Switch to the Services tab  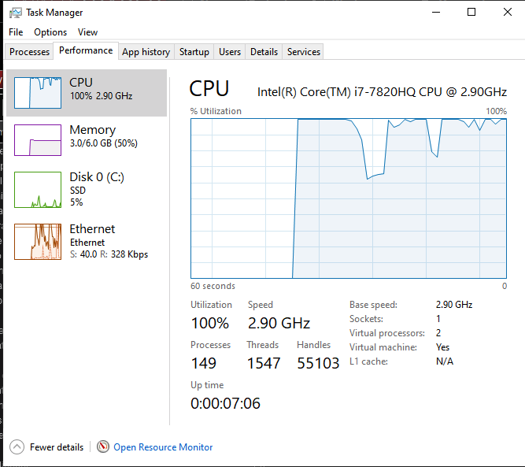coord(304,52)
